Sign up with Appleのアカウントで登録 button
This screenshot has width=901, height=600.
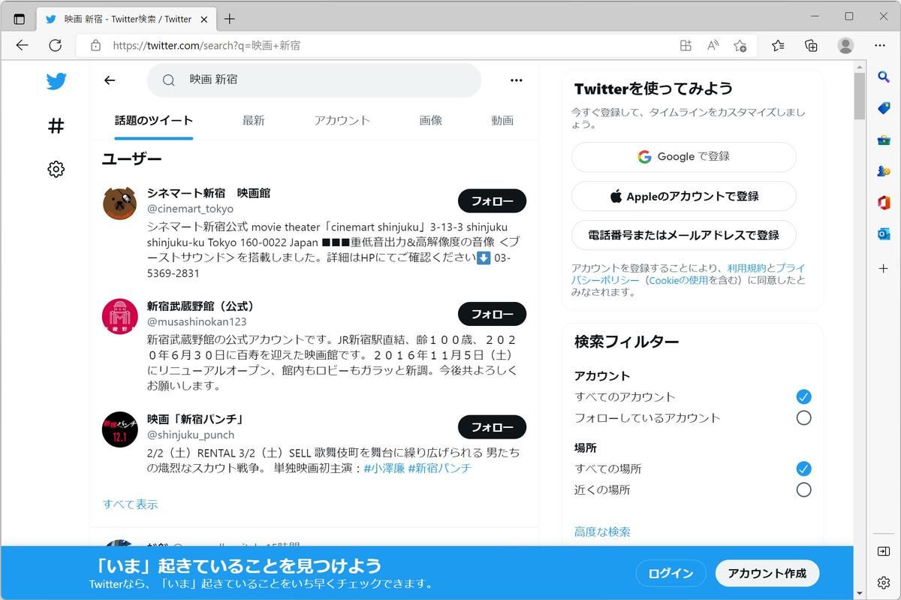point(683,196)
